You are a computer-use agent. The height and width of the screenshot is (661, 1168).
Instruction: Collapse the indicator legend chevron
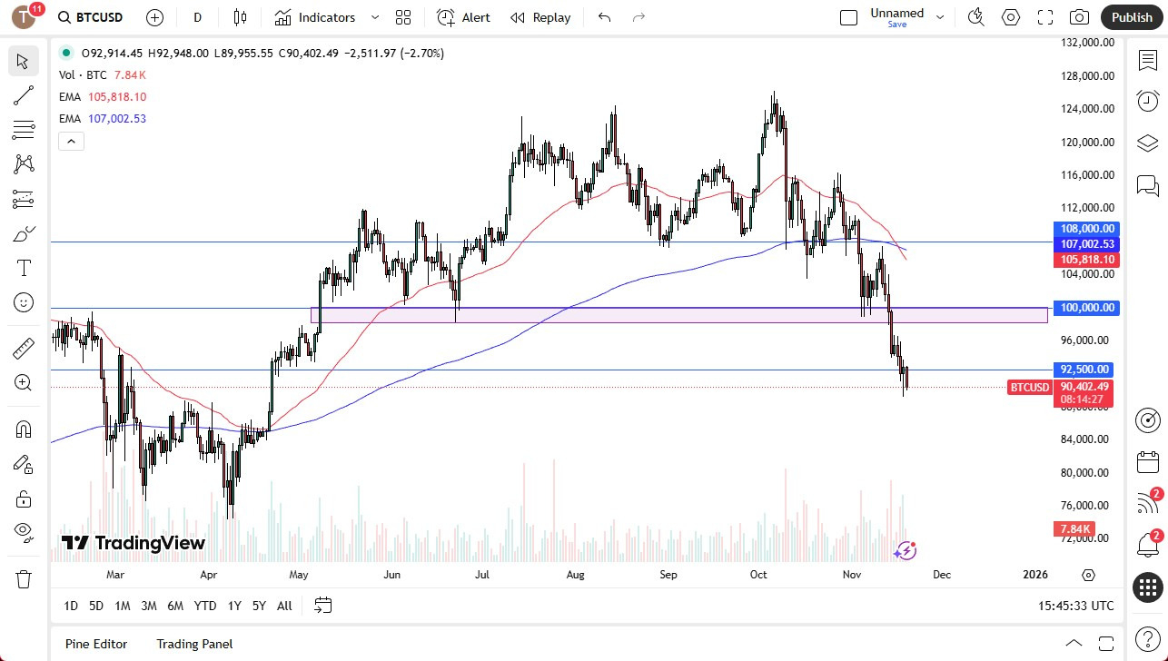coord(71,141)
